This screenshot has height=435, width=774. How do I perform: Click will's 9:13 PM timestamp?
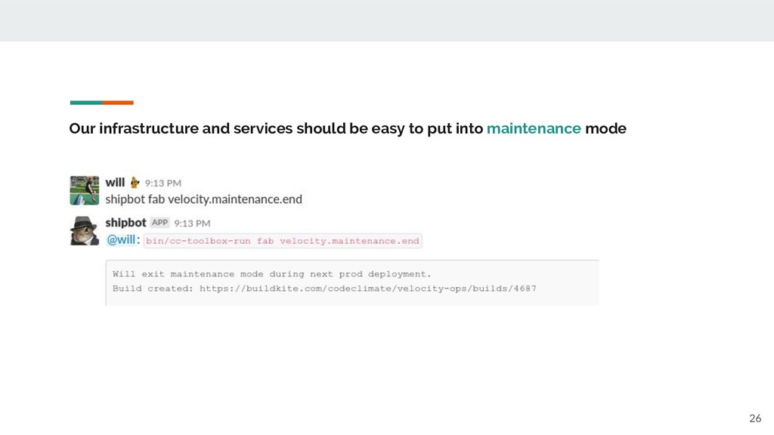(163, 184)
